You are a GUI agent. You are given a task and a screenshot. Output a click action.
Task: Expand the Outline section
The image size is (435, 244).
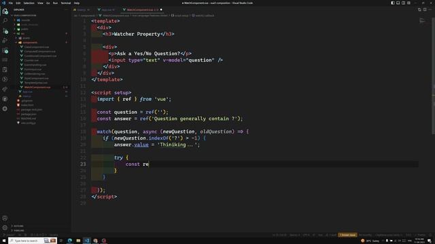[18, 226]
